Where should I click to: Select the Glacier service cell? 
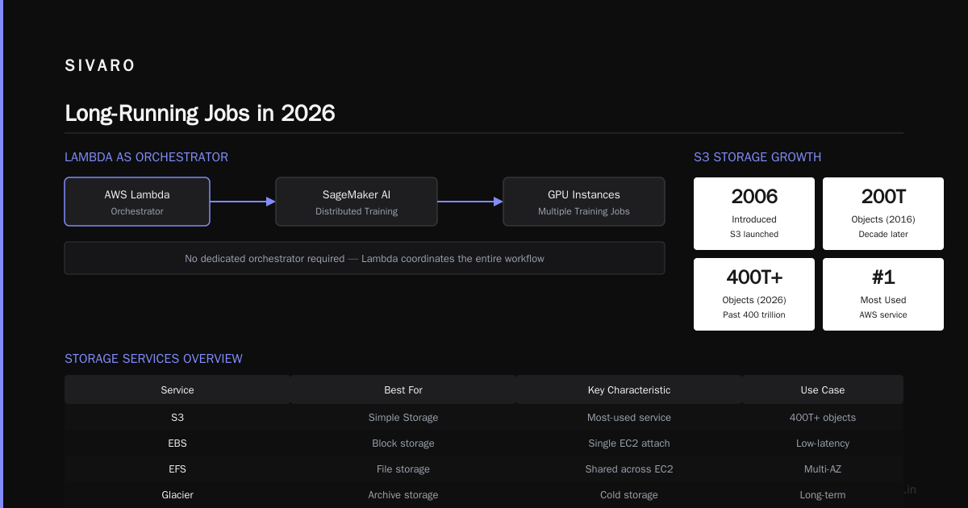pyautogui.click(x=177, y=495)
